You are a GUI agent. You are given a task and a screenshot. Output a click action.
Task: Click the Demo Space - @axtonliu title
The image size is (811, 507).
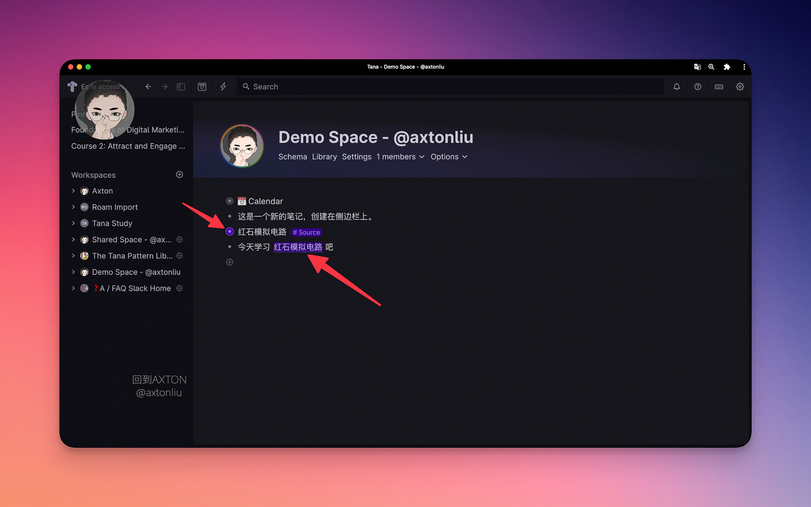(376, 137)
